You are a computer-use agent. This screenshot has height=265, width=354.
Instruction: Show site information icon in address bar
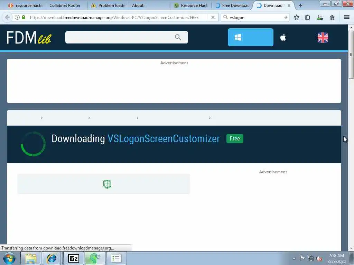[17, 17]
